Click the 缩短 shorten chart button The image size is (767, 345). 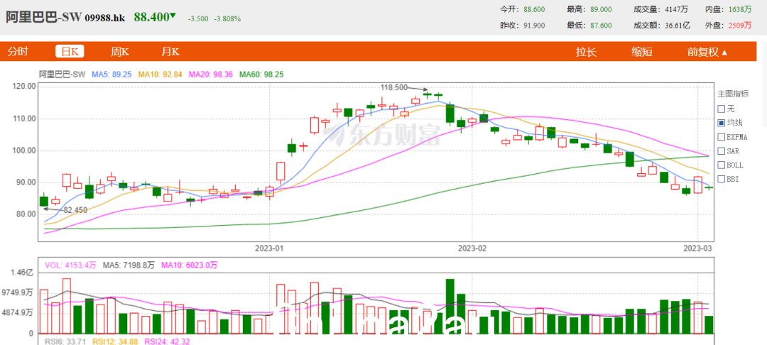click(x=642, y=52)
